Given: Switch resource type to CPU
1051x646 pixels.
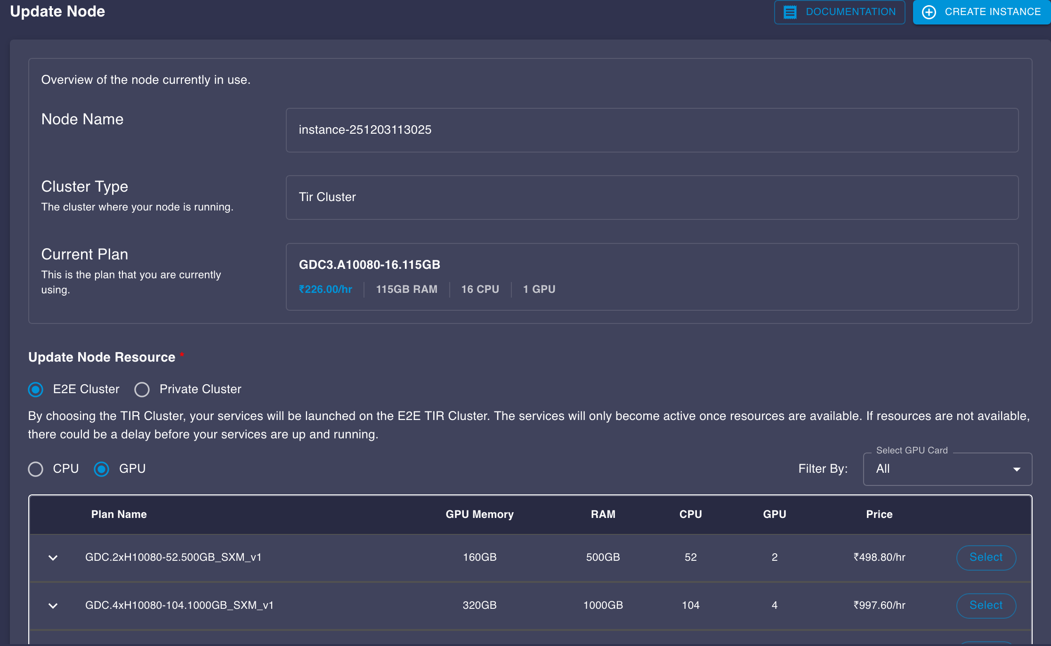Looking at the screenshot, I should coord(36,469).
